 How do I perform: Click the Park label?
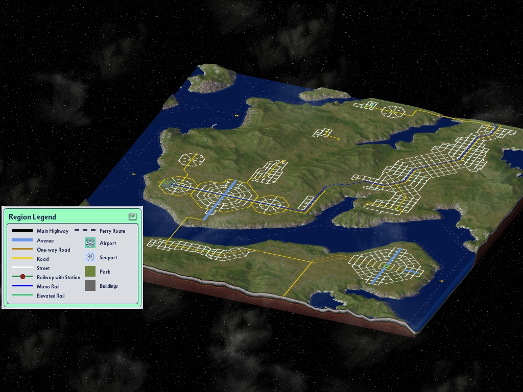(x=105, y=272)
